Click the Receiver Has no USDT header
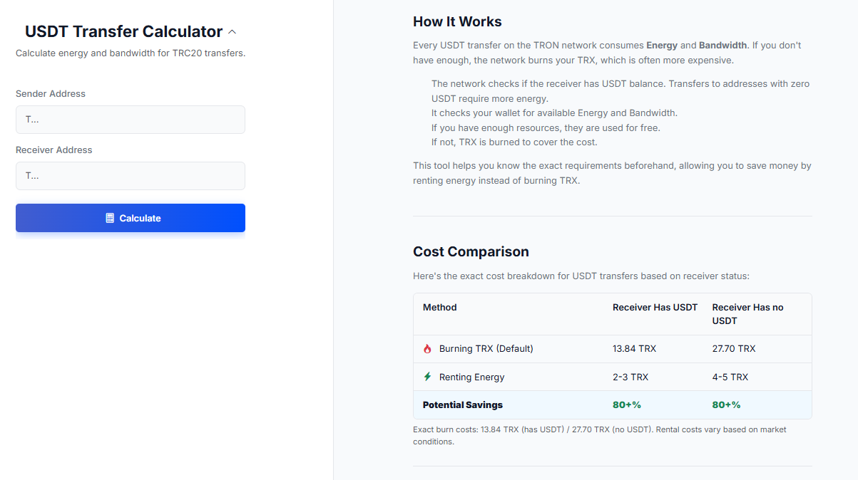This screenshot has width=858, height=480. (747, 314)
